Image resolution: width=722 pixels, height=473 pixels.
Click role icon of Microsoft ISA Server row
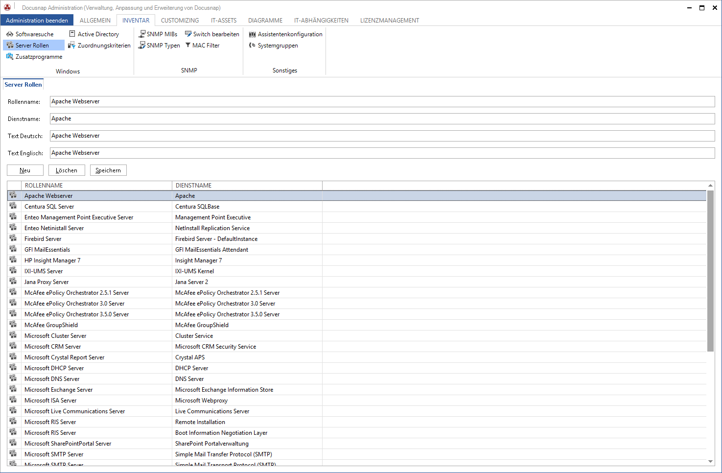pos(13,400)
